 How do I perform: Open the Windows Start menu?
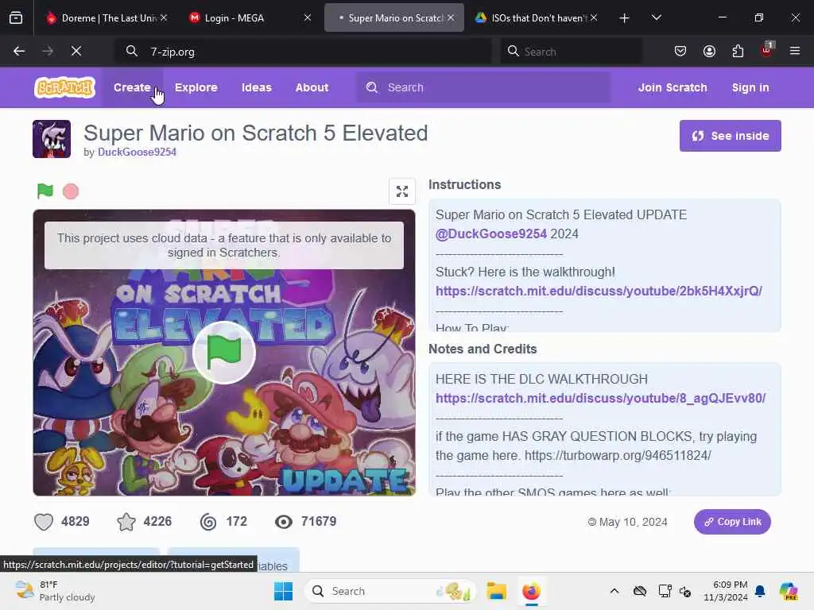(283, 591)
